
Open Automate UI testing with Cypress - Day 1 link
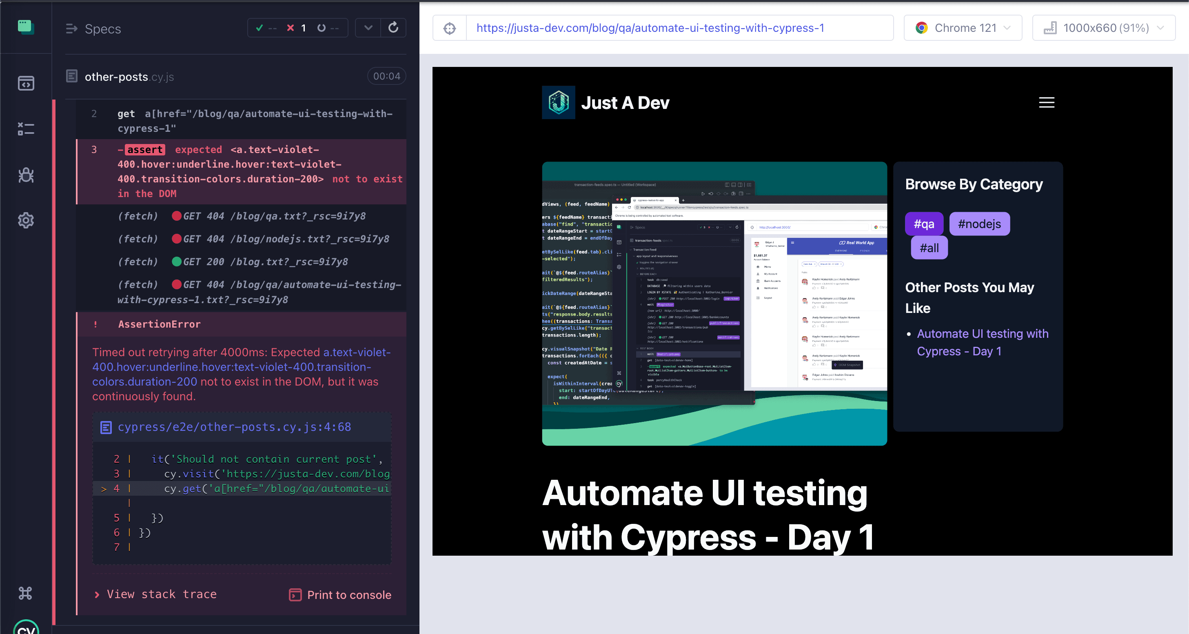click(x=982, y=342)
